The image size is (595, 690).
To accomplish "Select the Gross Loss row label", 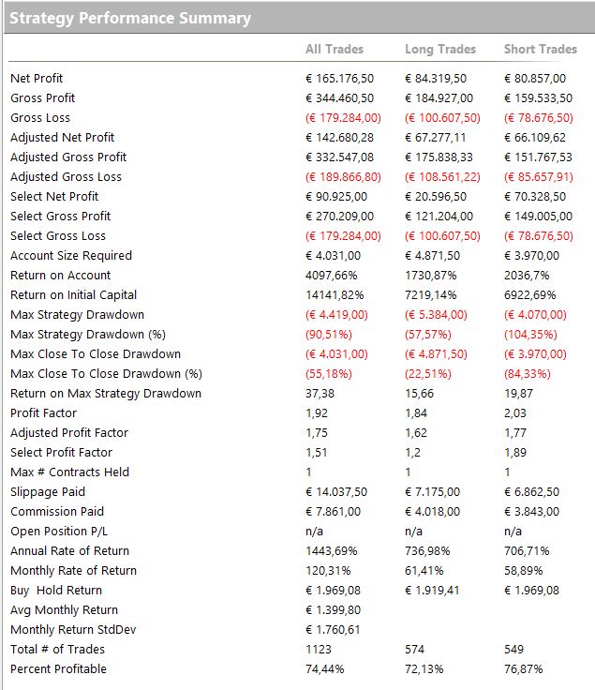I will [40, 118].
